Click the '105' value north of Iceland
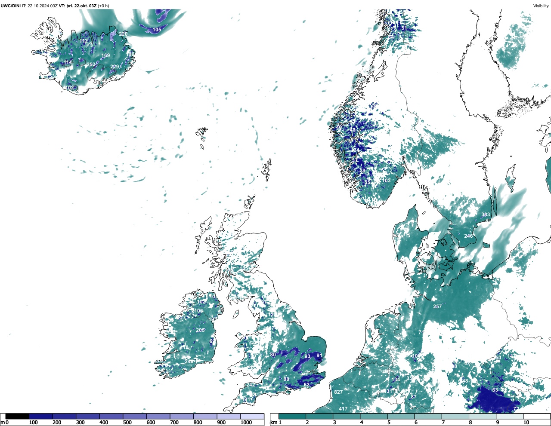The height and width of the screenshot is (426, 551). (157, 30)
